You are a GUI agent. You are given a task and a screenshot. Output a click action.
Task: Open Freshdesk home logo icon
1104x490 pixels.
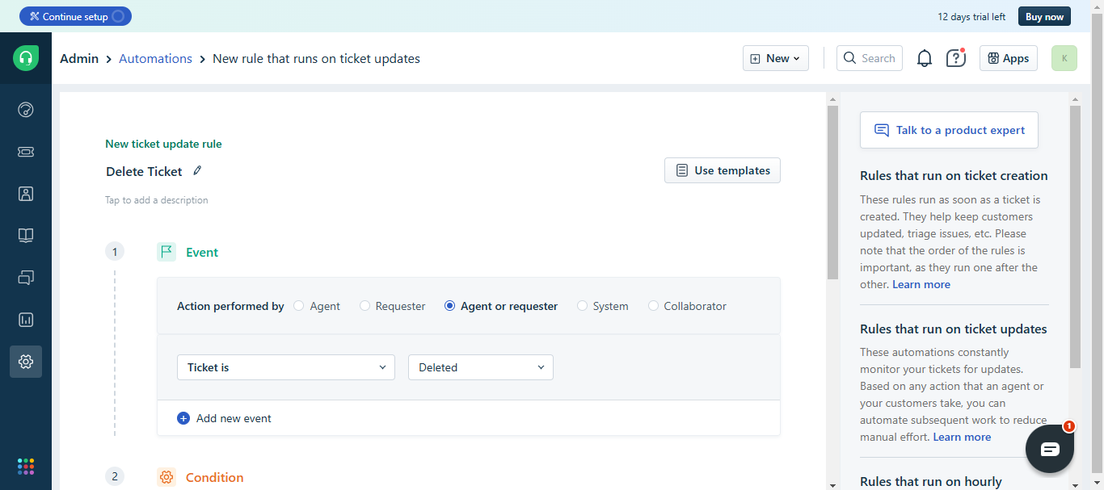pyautogui.click(x=26, y=58)
